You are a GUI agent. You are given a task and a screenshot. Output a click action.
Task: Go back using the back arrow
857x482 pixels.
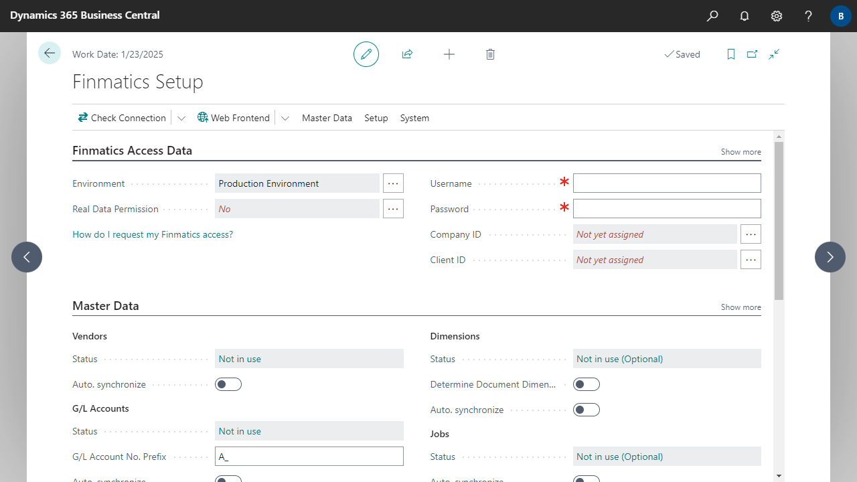point(50,53)
